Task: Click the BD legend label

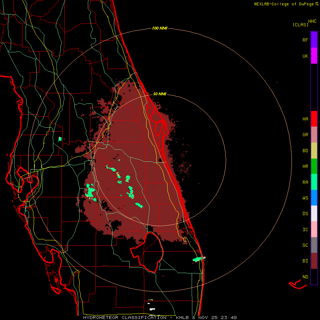Action: 305,151
